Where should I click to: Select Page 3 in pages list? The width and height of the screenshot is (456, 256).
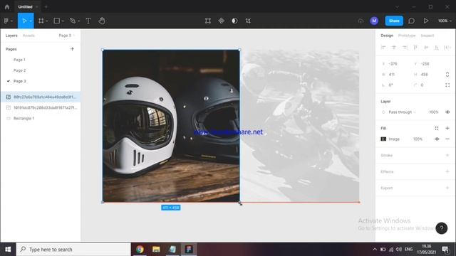[x=19, y=81]
